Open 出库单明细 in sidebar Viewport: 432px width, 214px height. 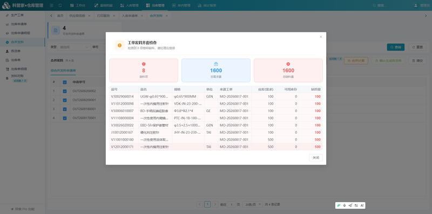point(23,69)
